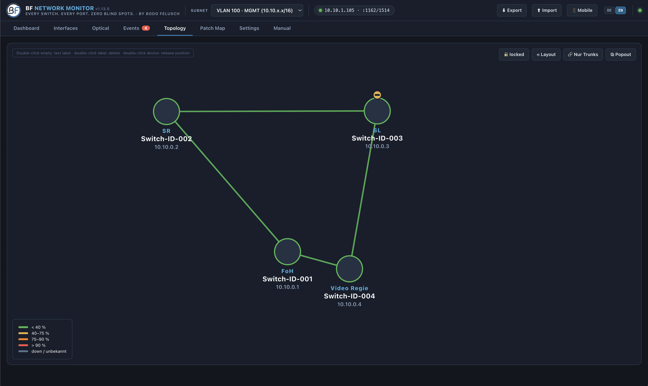Screen dimensions: 648x386
Task: Click the IP address 10.10.0.1
Action: coord(288,287)
